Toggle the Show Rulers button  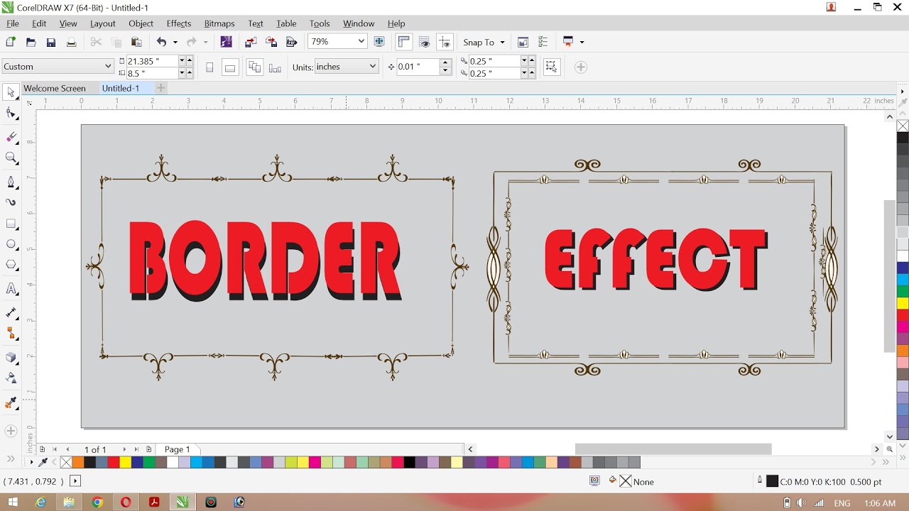pyautogui.click(x=404, y=43)
